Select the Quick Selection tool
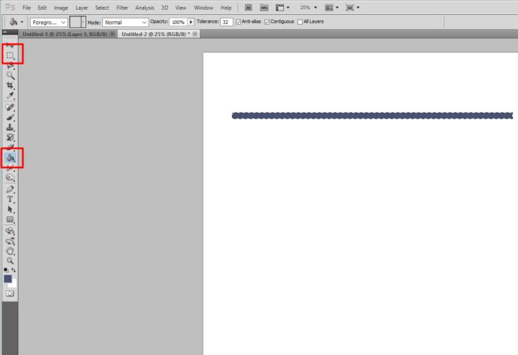This screenshot has width=518, height=355. [10, 75]
